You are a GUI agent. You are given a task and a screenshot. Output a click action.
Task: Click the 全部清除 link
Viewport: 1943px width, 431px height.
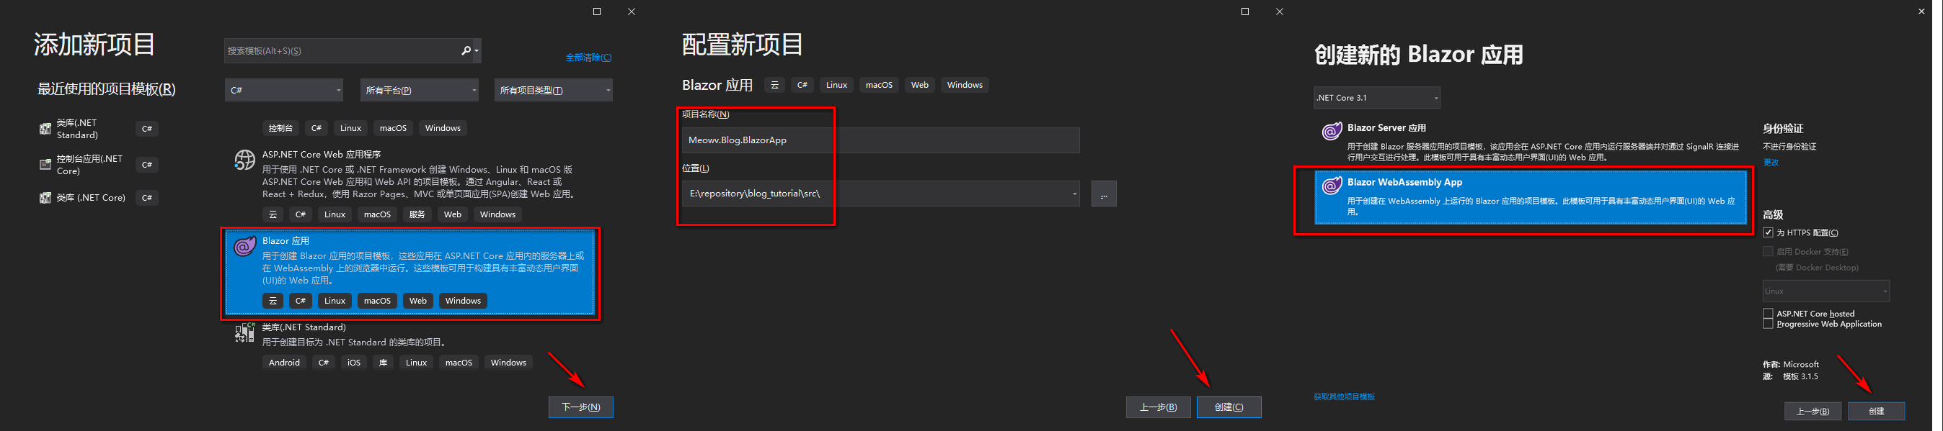pyautogui.click(x=588, y=57)
